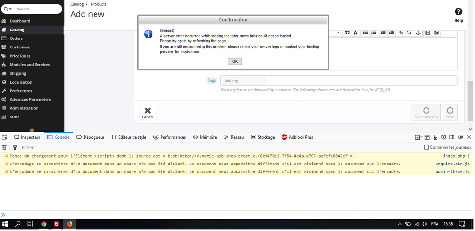
Task: Open the notification center icon
Action: coord(462,224)
